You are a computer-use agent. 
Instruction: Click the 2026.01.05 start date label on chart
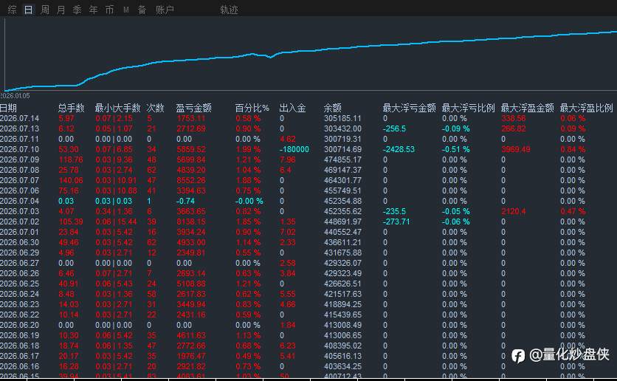15,96
